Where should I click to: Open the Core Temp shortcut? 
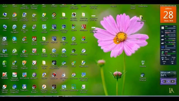(74, 76)
